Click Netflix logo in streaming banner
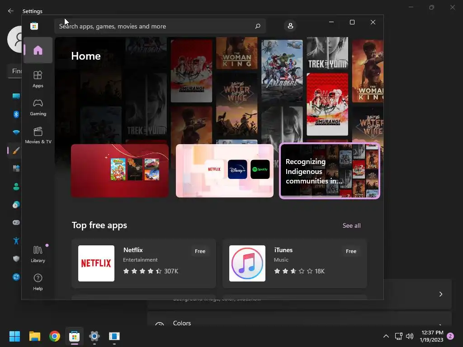This screenshot has height=347, width=463. click(214, 169)
